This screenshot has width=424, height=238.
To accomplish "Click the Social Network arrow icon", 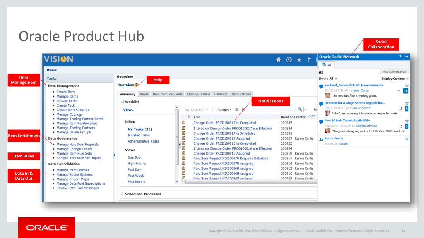I will [407, 57].
